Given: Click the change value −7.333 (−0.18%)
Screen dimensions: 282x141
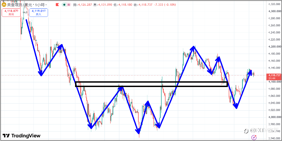Looking at the screenshot, I should click(165, 5).
